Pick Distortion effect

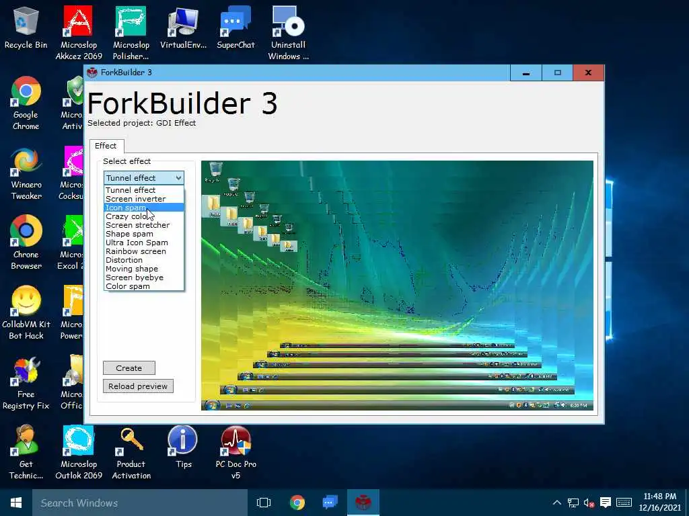click(x=144, y=260)
